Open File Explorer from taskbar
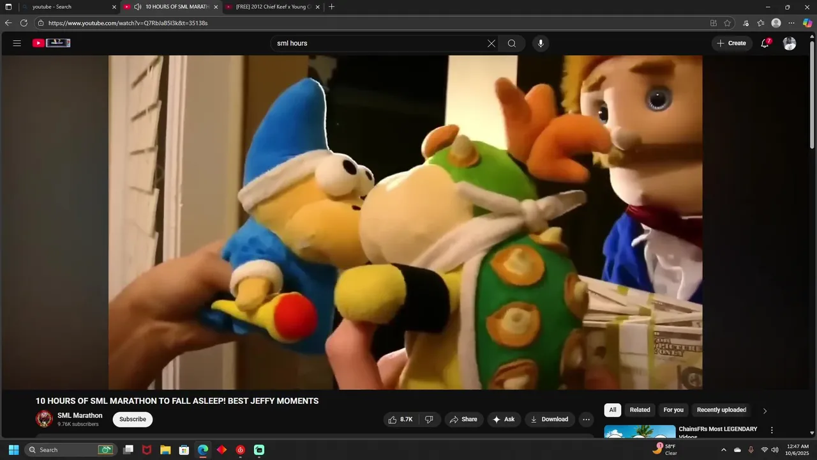The width and height of the screenshot is (817, 460). point(165,450)
